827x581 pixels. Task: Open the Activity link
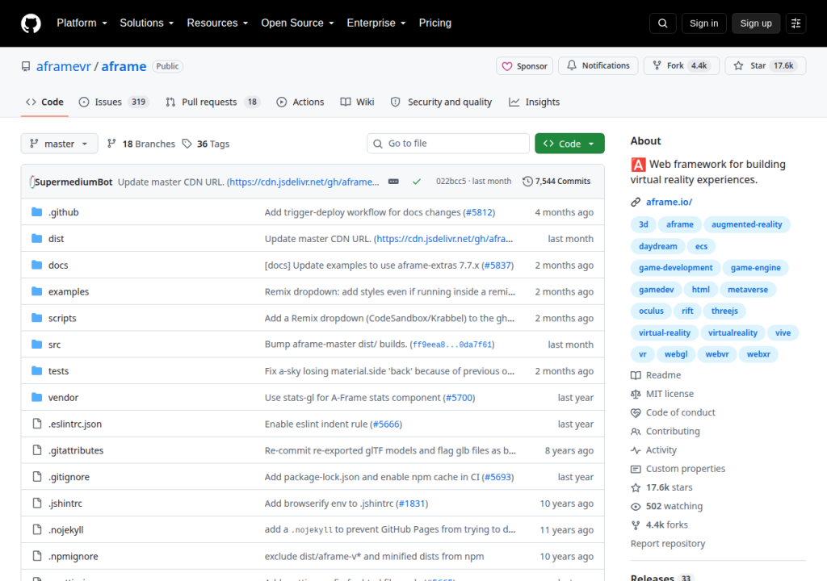[654, 449]
